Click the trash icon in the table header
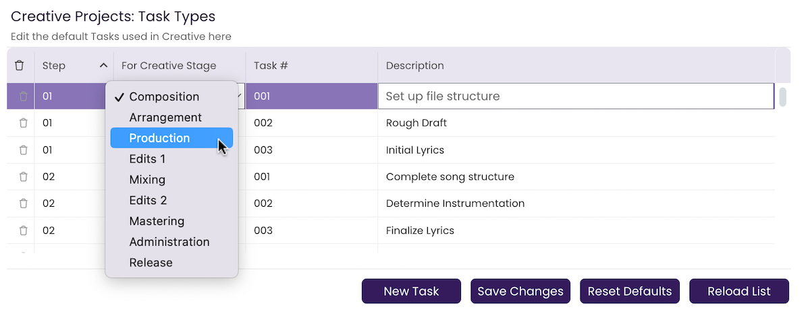Image resolution: width=810 pixels, height=320 pixels. pos(20,65)
